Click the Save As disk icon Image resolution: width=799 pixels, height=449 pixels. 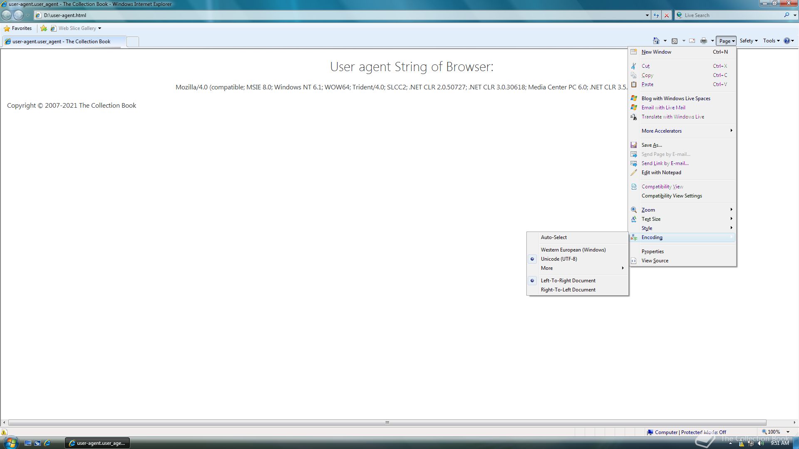(x=633, y=145)
